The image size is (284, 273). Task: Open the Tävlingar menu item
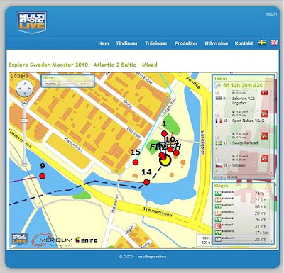coord(126,43)
